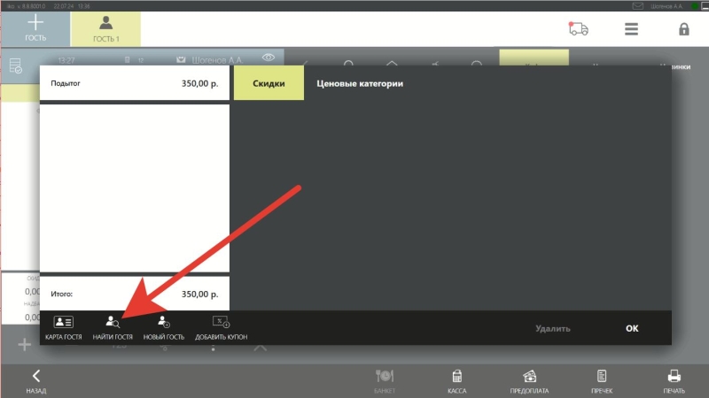Open the Касса cash register icon
Screen dimensions: 709x398
[x=456, y=376]
